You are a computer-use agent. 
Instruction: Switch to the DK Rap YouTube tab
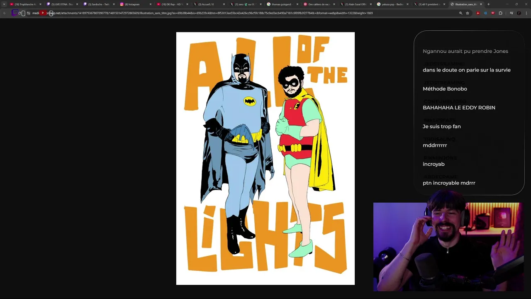pos(172,4)
